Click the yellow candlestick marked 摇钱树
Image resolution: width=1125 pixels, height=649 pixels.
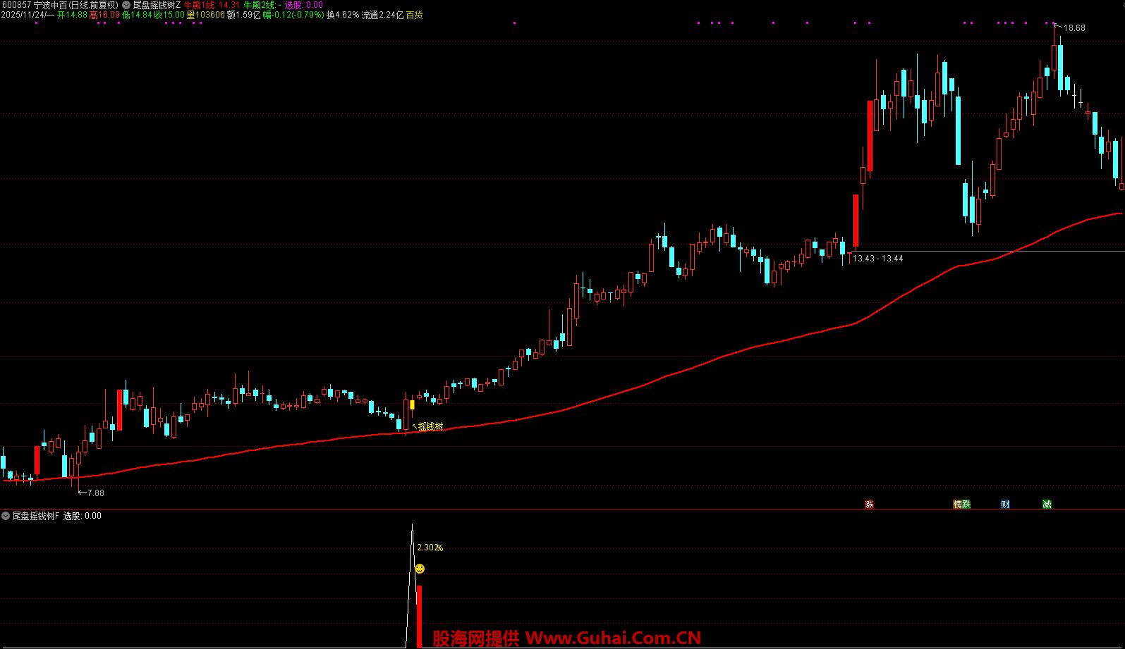tap(412, 405)
